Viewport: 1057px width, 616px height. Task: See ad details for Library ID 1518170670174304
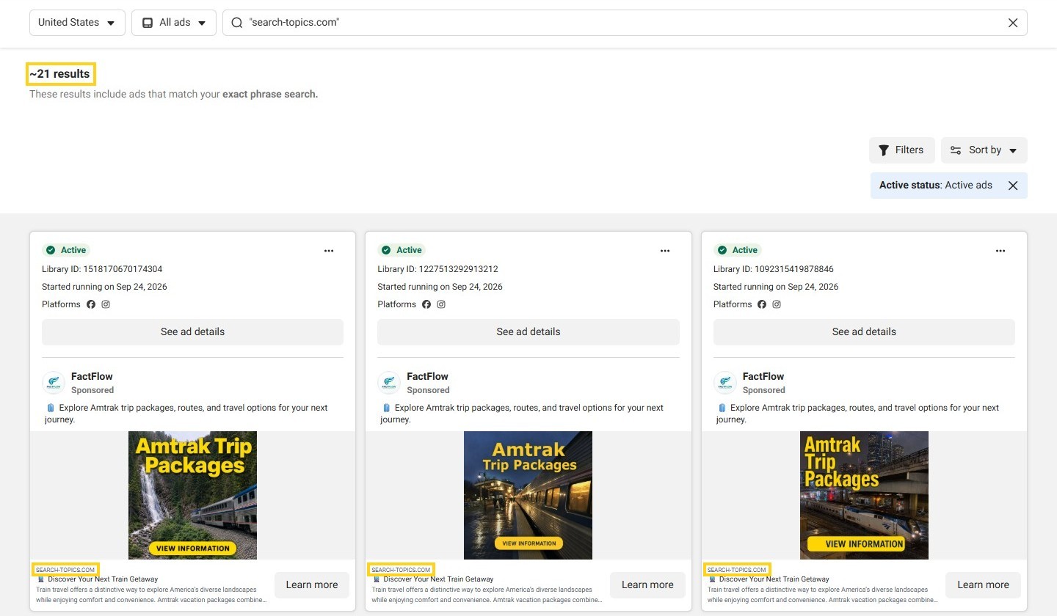tap(192, 331)
